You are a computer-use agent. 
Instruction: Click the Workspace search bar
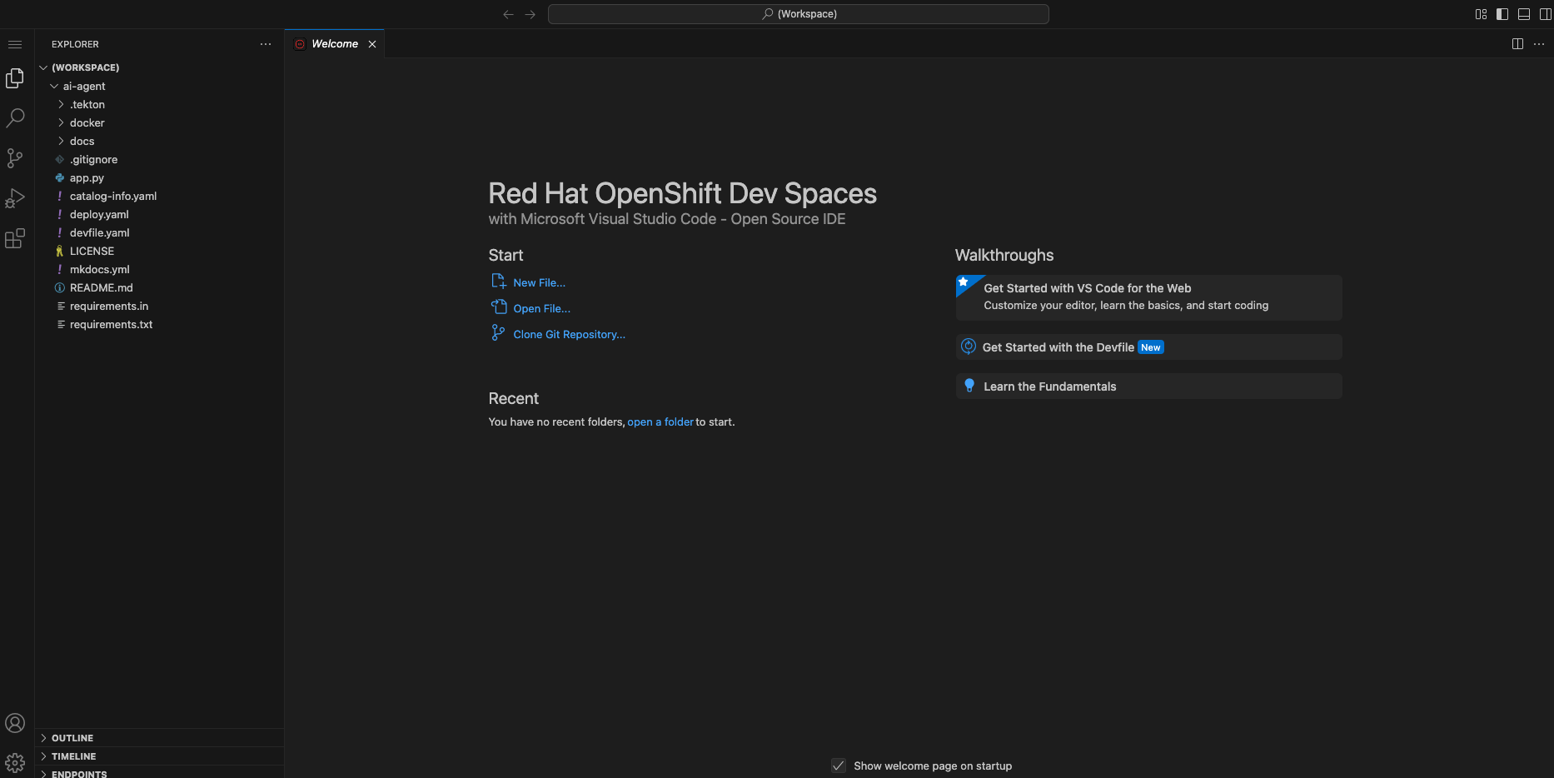click(x=798, y=13)
